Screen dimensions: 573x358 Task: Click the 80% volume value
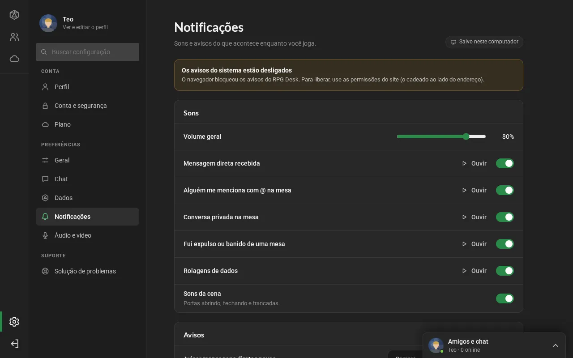(x=508, y=136)
